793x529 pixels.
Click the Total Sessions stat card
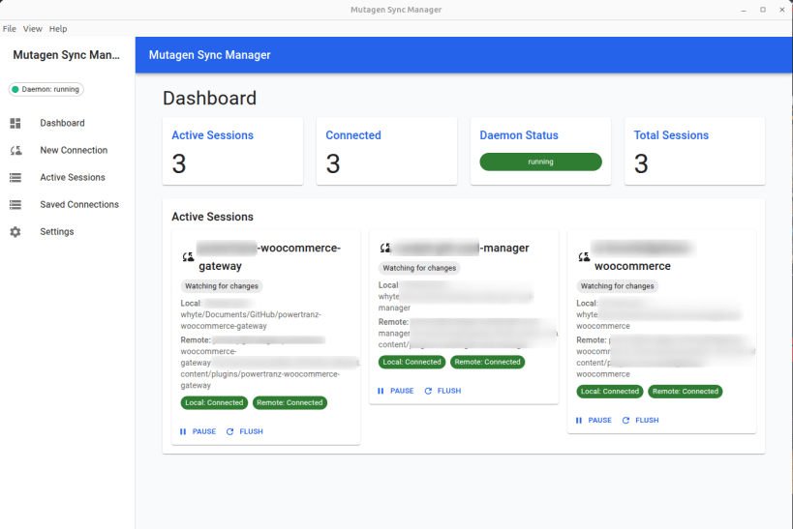695,151
